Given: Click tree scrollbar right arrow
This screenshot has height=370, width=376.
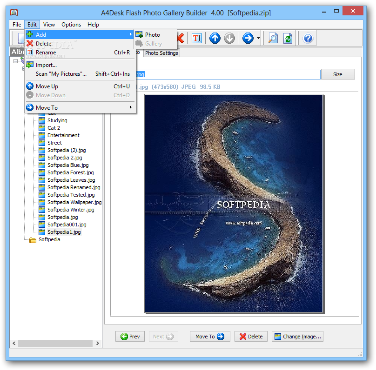Looking at the screenshot, I should pyautogui.click(x=97, y=343).
